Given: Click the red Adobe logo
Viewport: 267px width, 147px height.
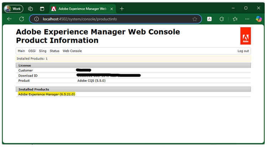Looking at the screenshot, I should click(246, 36).
